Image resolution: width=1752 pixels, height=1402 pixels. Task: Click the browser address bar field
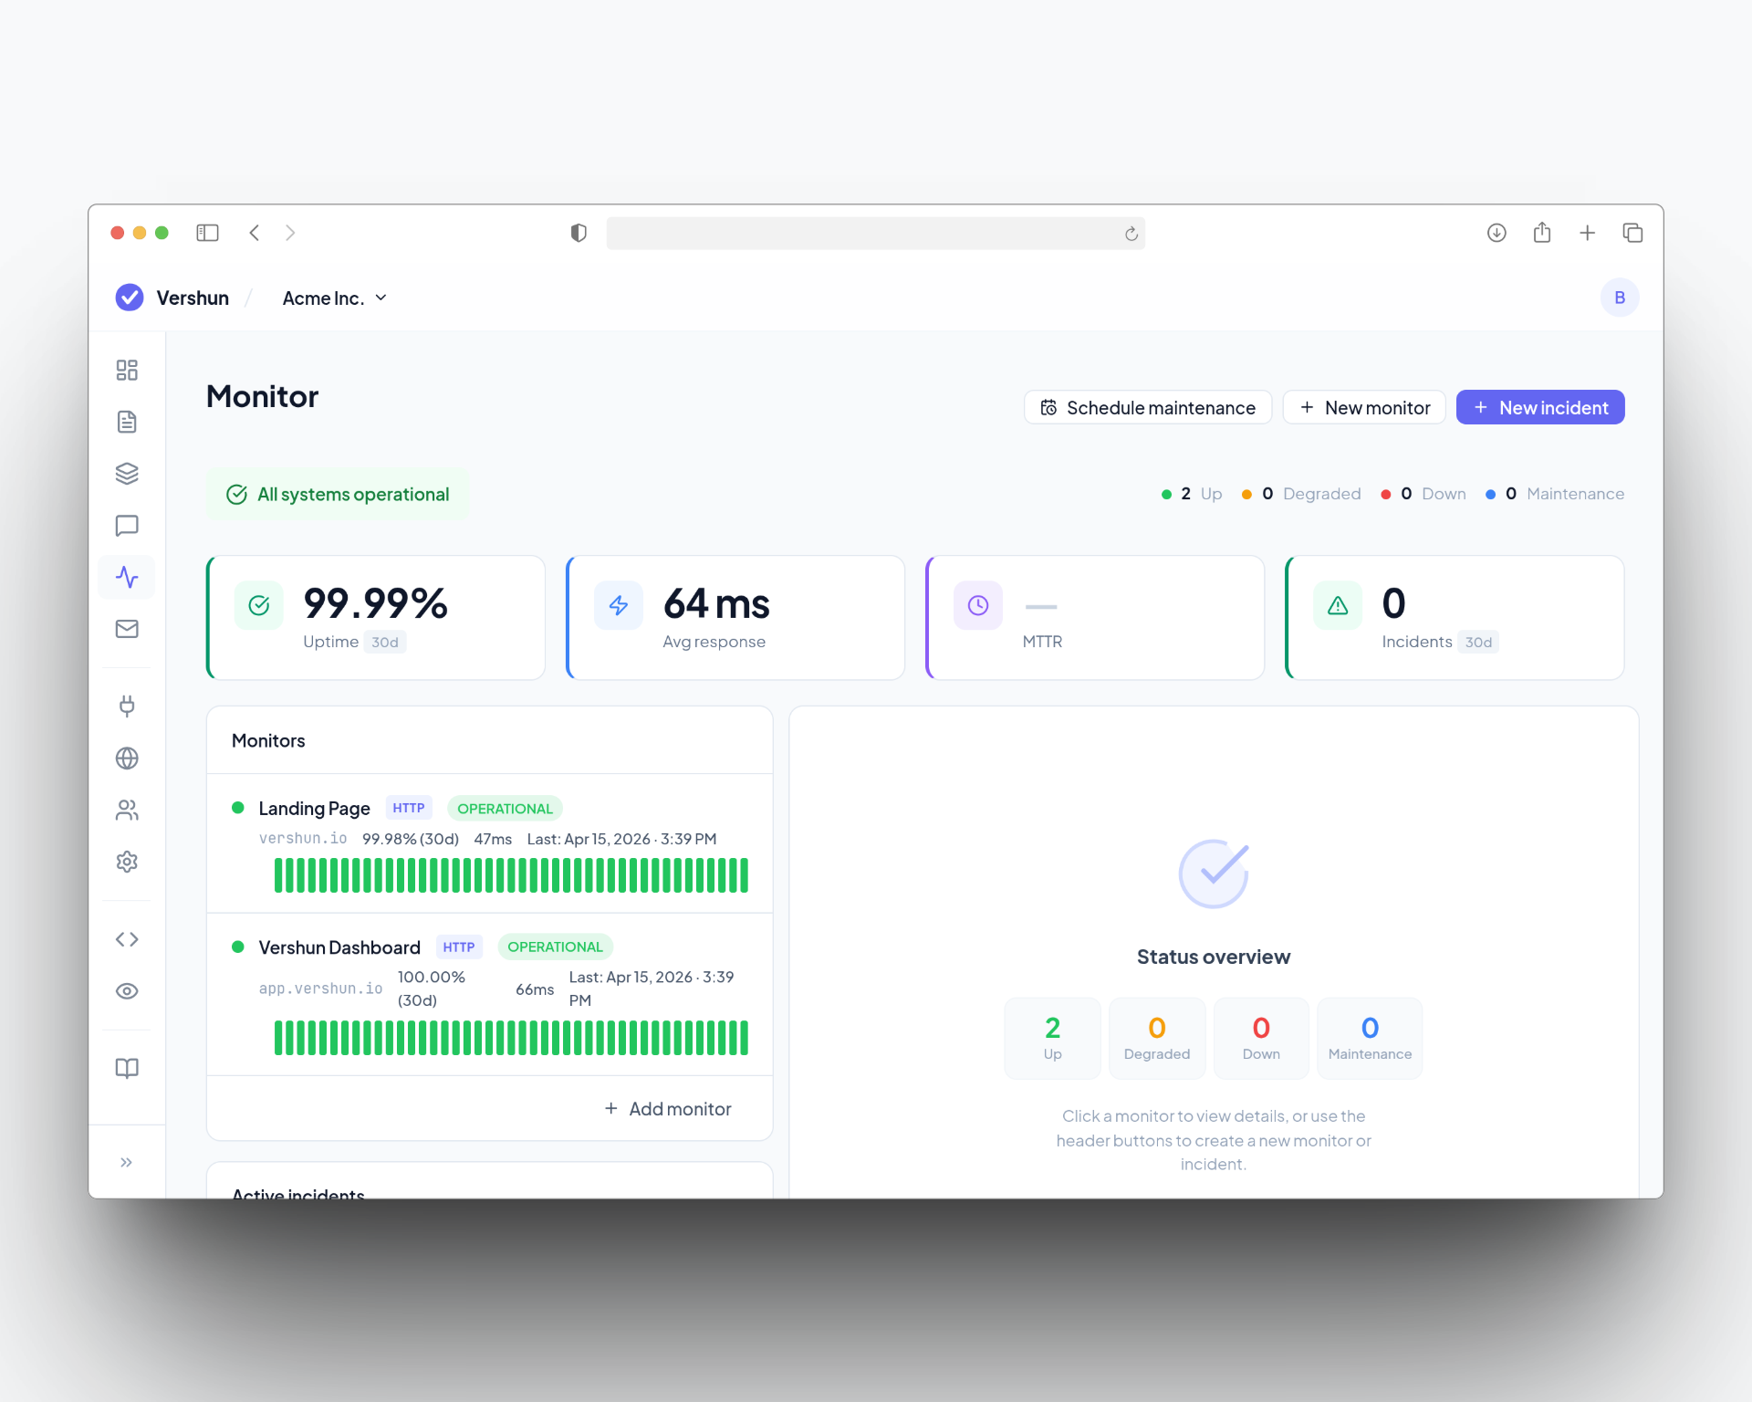[862, 234]
